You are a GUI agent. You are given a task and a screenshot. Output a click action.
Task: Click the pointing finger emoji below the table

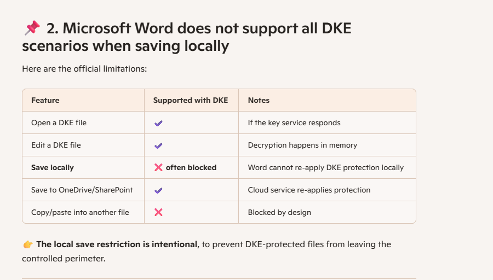(x=27, y=244)
